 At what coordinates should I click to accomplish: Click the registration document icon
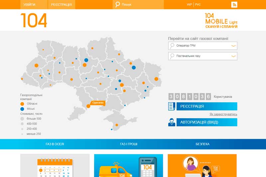click(x=172, y=106)
